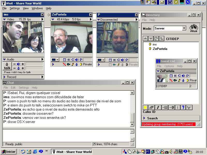Open the View menu in main menu bar
Image resolution: width=207 pixels, height=155 pixels.
click(x=26, y=8)
